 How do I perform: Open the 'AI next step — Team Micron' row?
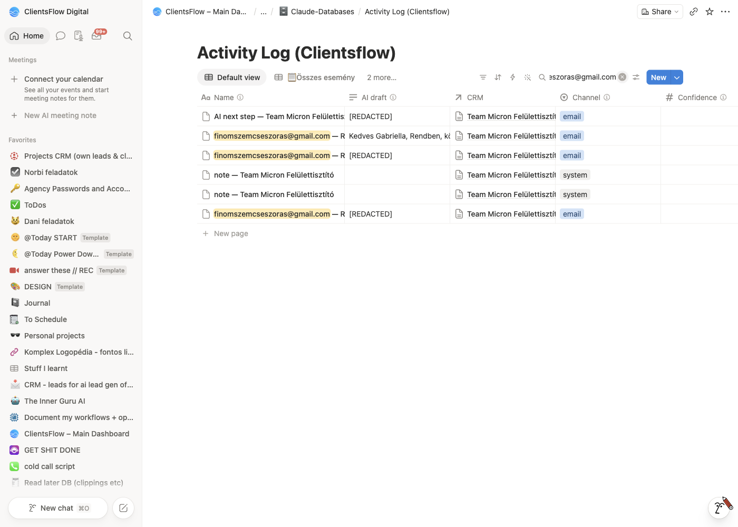[279, 116]
